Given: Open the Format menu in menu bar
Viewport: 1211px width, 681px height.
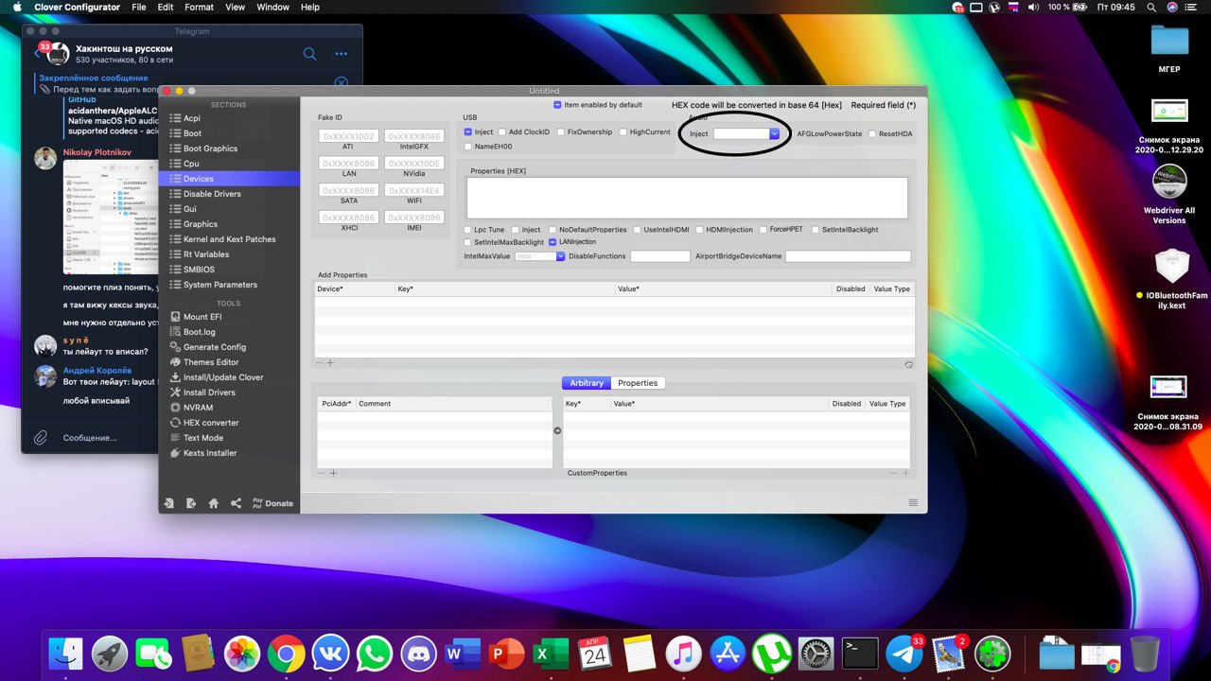Looking at the screenshot, I should [x=199, y=7].
